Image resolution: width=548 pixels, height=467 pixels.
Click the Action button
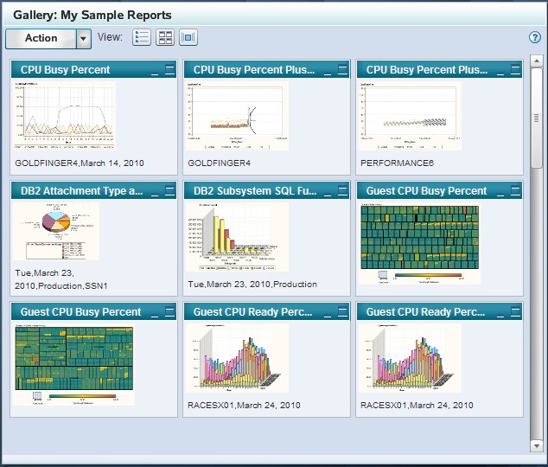(x=41, y=38)
